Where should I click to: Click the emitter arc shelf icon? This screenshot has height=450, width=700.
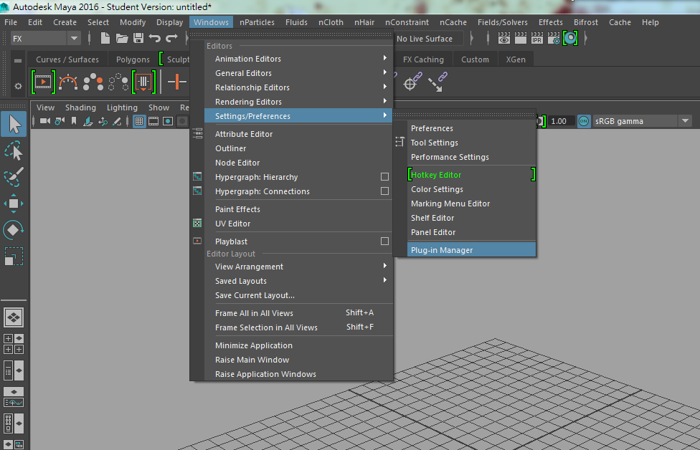[x=68, y=82]
